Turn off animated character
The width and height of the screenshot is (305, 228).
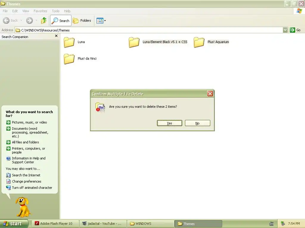click(32, 188)
